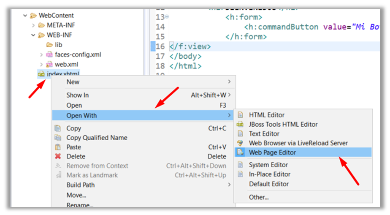Screen dimensions: 390x215
Task: Collapse the WEB-INF folder tree node
Action: coord(33,35)
